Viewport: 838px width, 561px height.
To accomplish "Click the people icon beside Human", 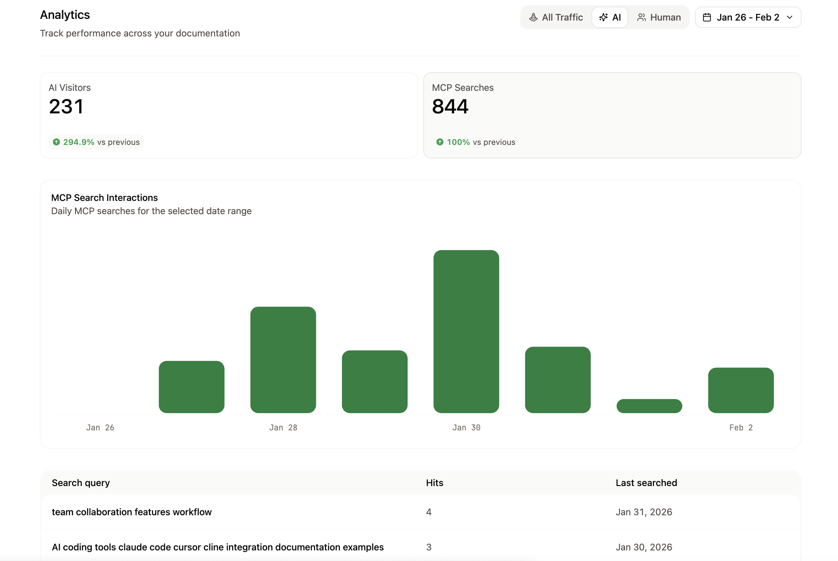I will [x=642, y=17].
